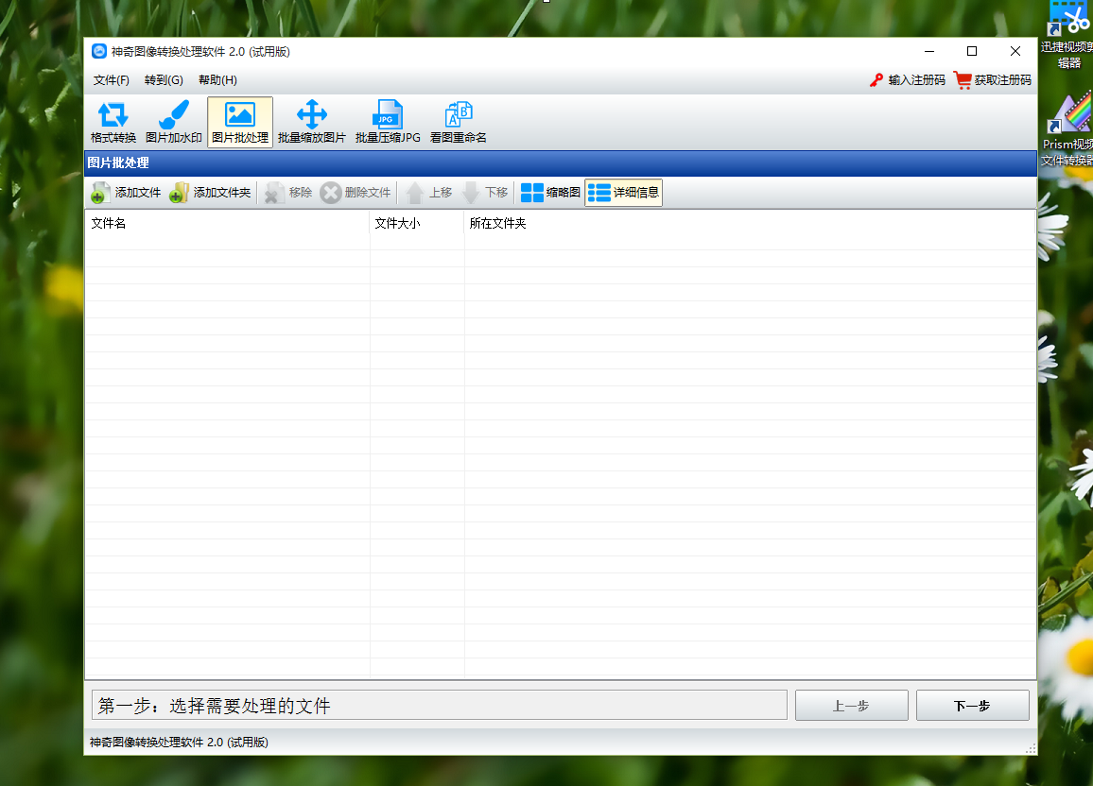Click the 上移 move up arrow
1093x786 pixels.
point(429,193)
